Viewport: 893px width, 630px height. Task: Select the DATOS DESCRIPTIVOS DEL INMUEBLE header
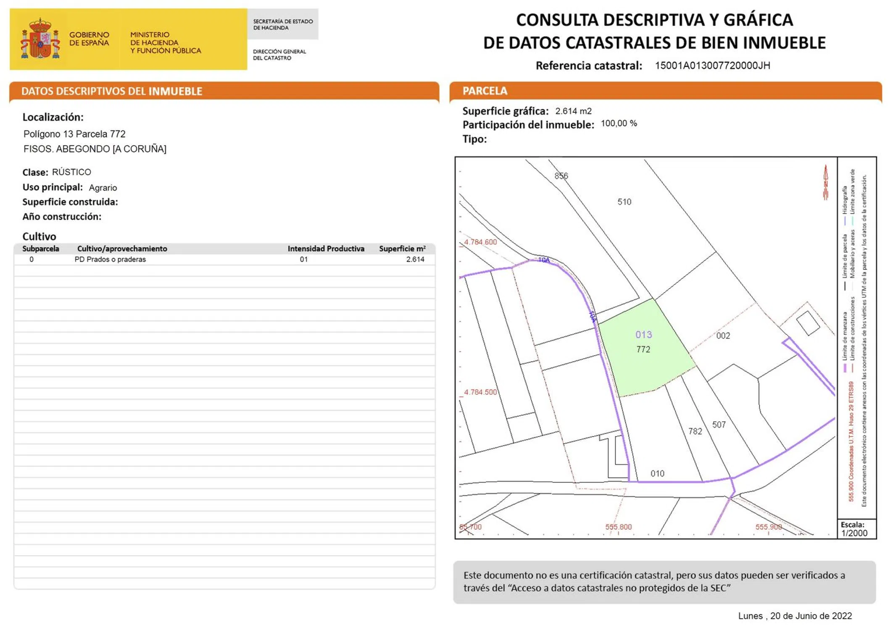[112, 91]
